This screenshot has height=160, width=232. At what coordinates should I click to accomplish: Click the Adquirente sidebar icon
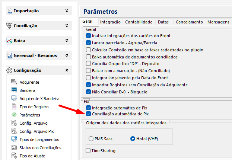coord(14,82)
